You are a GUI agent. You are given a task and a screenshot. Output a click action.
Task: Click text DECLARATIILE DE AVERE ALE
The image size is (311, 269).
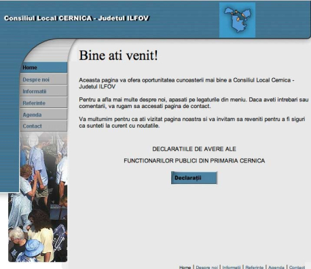tap(194, 149)
